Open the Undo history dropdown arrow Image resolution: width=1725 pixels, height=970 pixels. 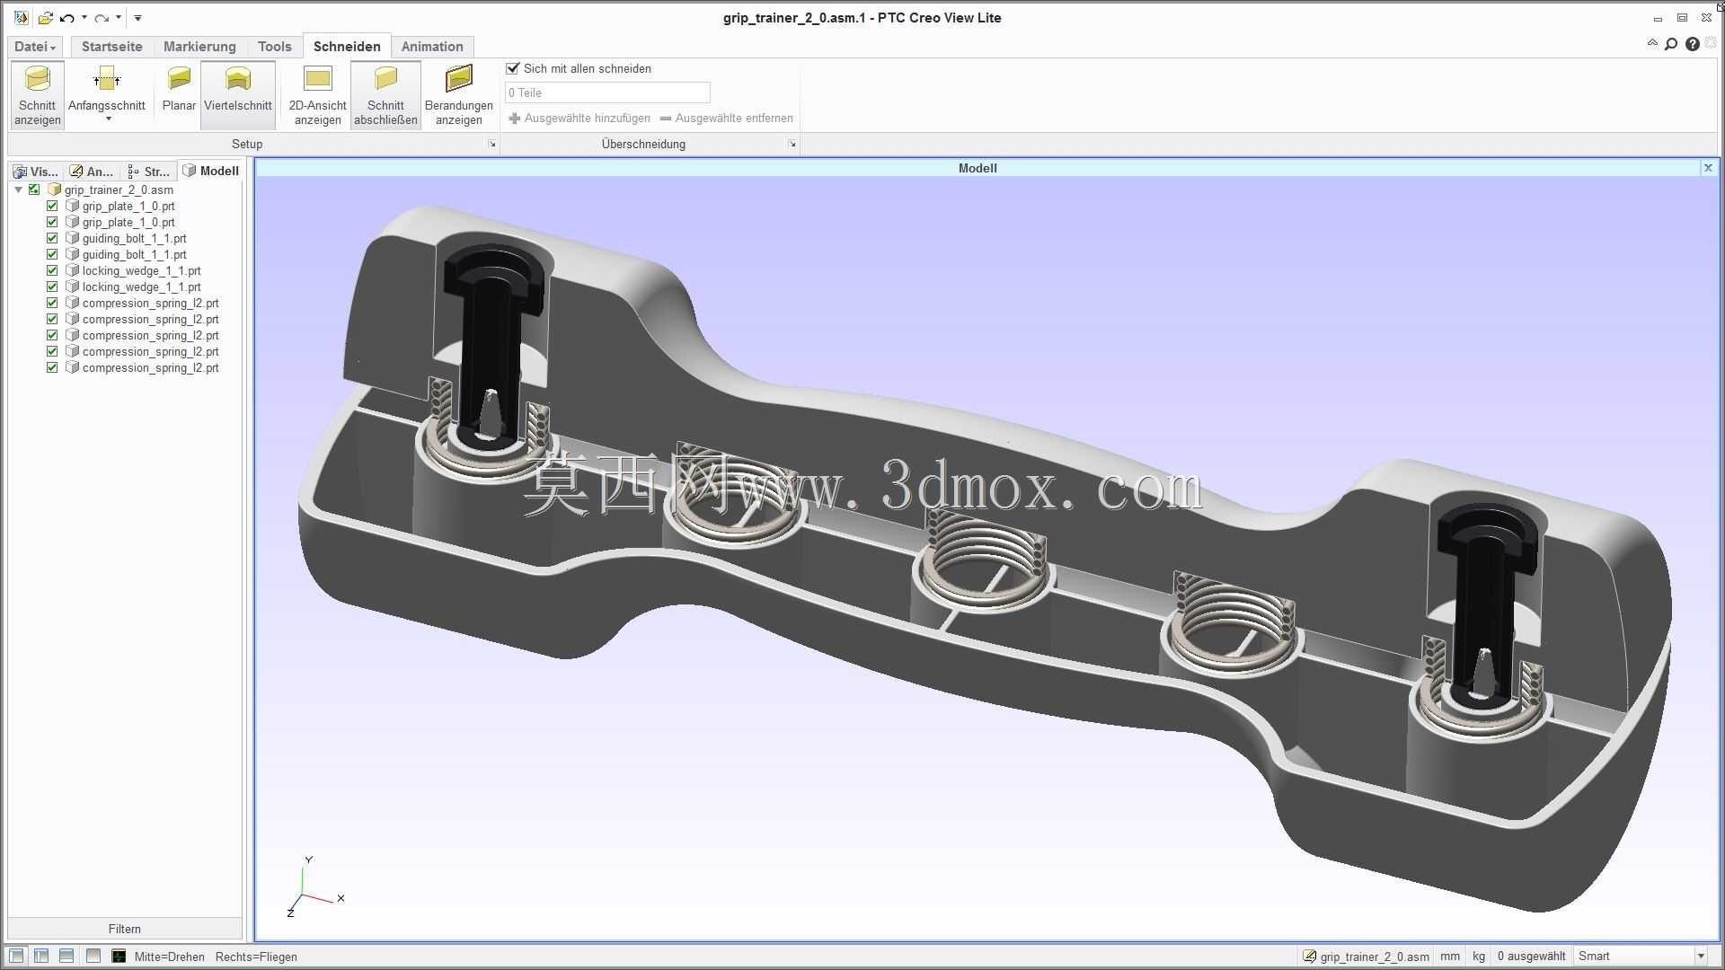click(x=84, y=18)
